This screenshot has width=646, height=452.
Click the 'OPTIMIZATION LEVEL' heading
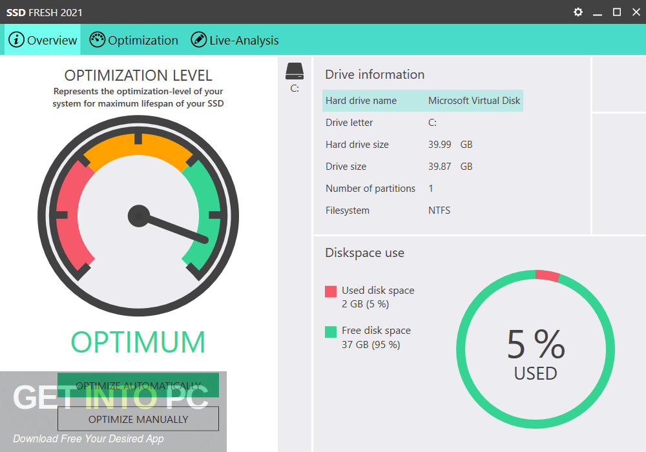point(138,76)
